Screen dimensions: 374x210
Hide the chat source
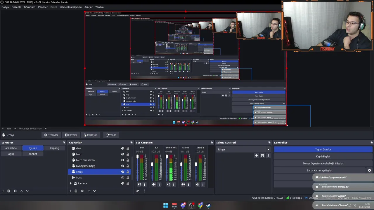click(x=123, y=148)
